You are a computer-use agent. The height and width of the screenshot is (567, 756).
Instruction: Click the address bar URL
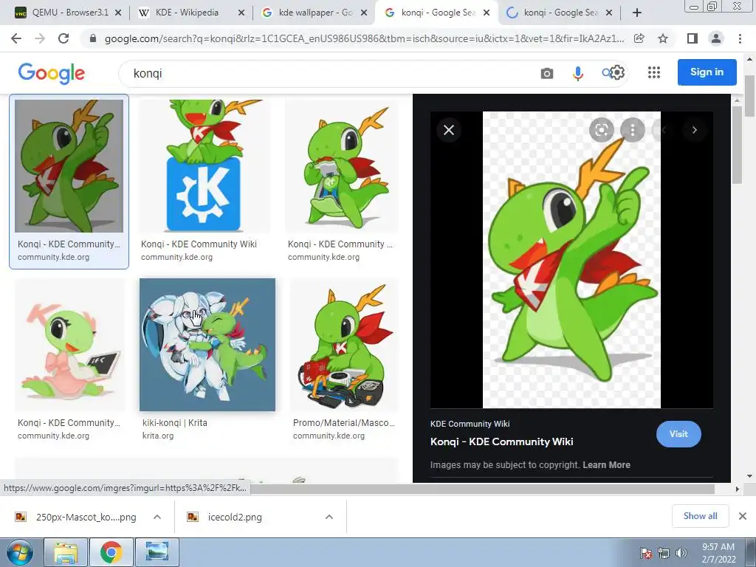point(364,38)
